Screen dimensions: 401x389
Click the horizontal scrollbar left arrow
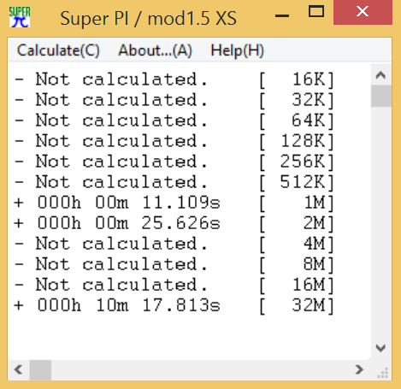point(19,369)
